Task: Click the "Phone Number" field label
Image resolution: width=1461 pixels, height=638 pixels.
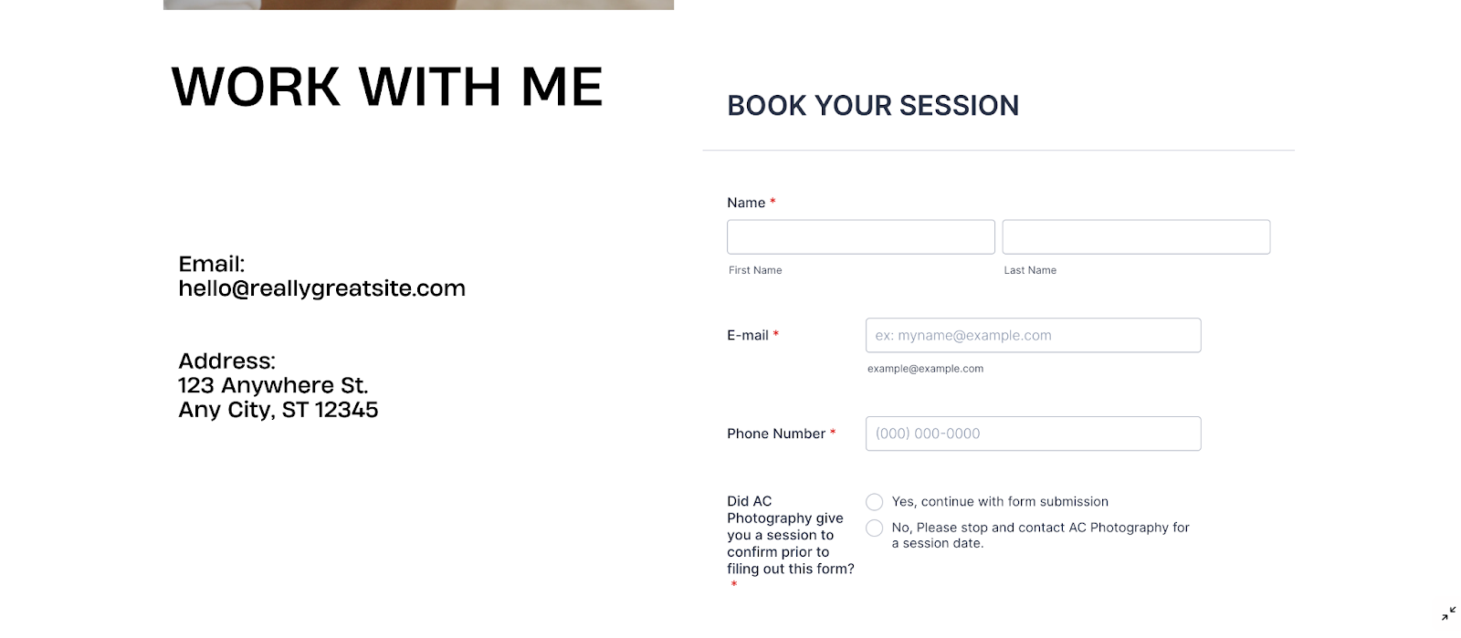Action: point(776,434)
